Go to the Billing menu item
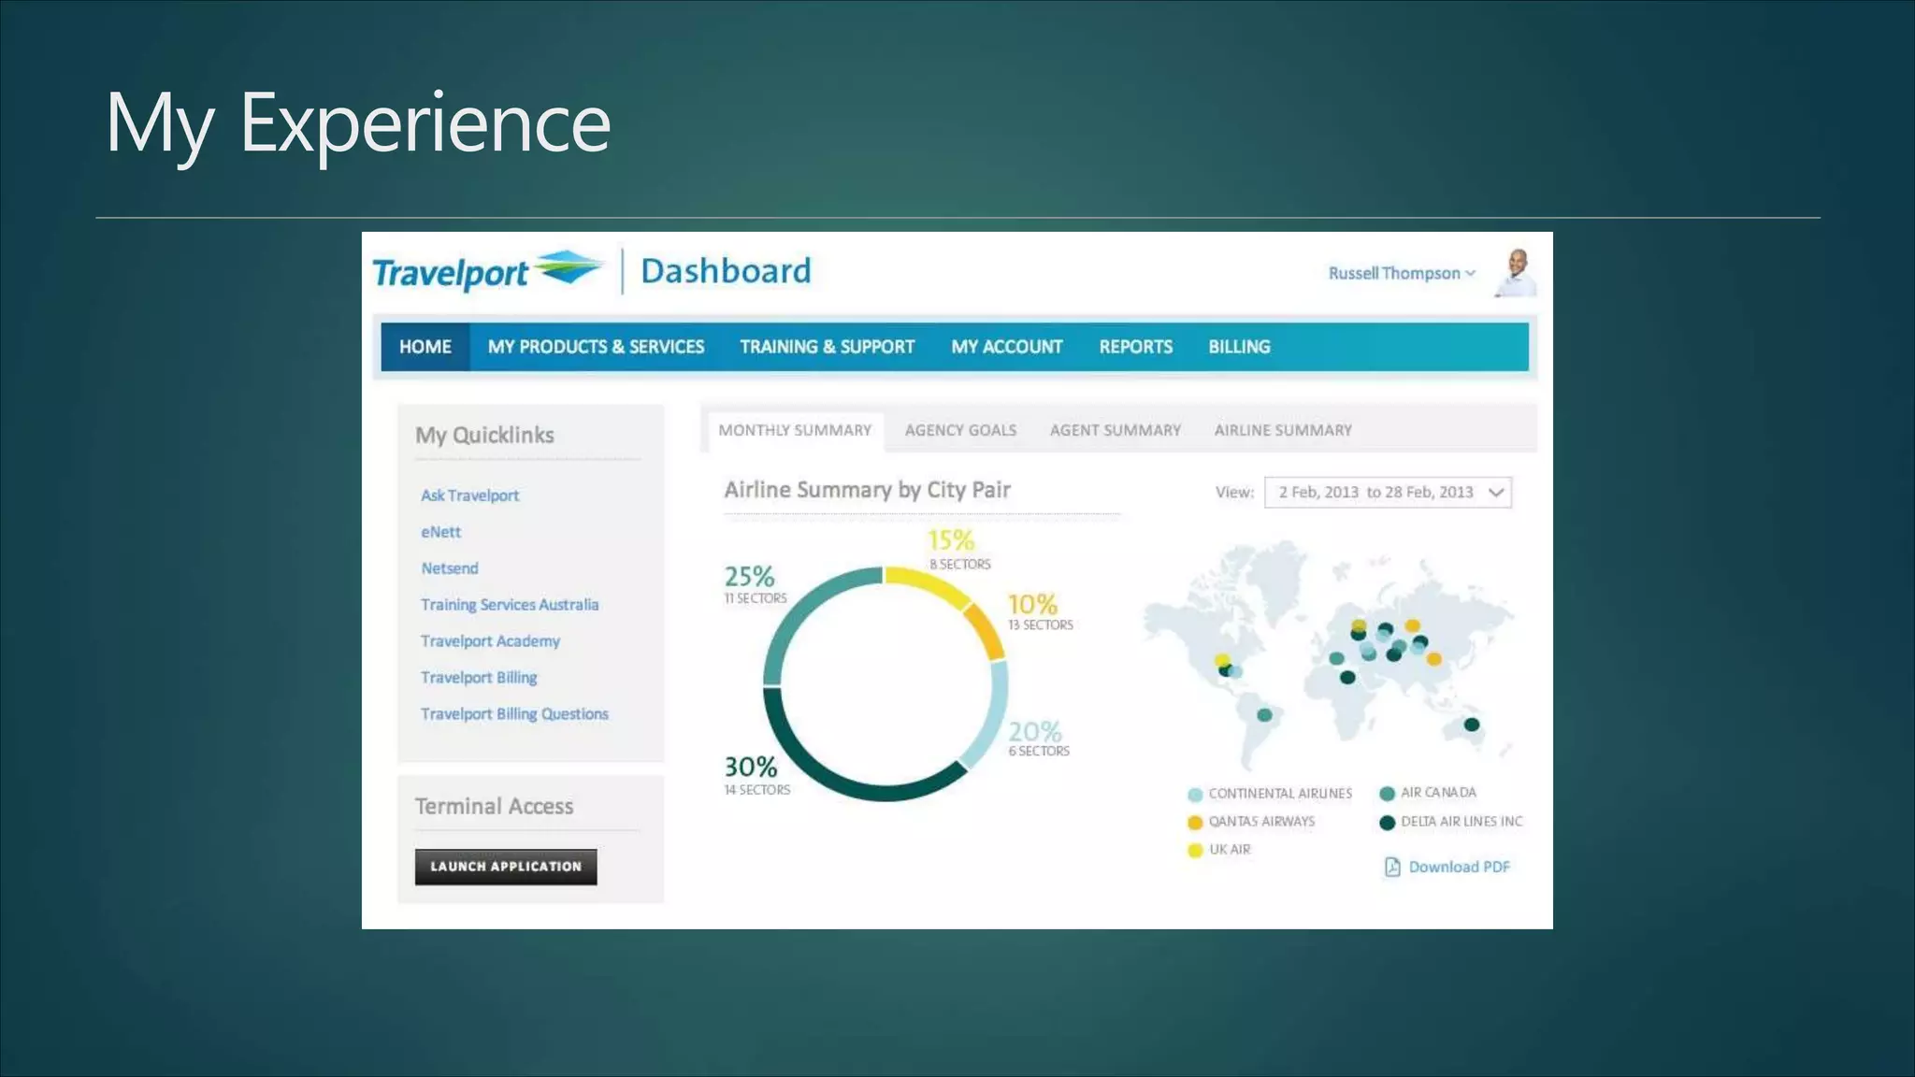Image resolution: width=1915 pixels, height=1077 pixels. tap(1238, 347)
